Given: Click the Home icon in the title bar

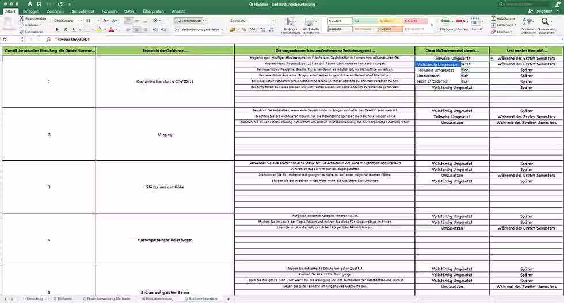Looking at the screenshot, I should point(30,4).
